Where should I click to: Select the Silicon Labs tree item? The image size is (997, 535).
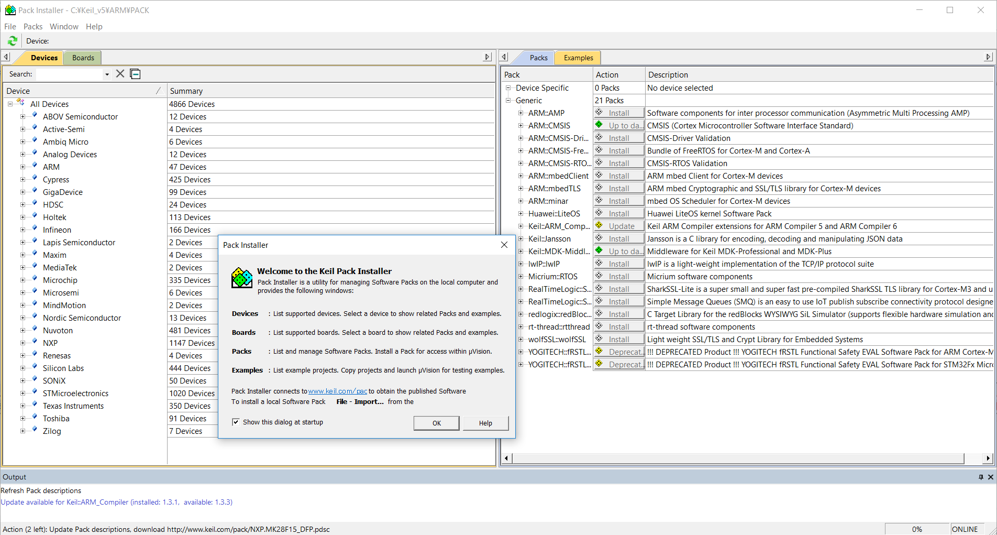63,368
